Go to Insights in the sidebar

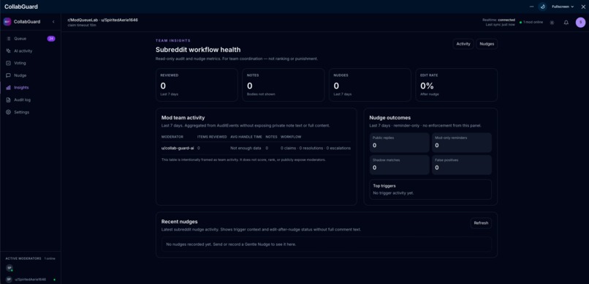[x=21, y=88]
